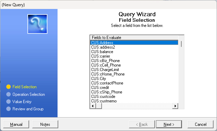Screen dimensions: 217x131
Task: Select the CUS:credit field
Action: pyautogui.click(x=134, y=87)
